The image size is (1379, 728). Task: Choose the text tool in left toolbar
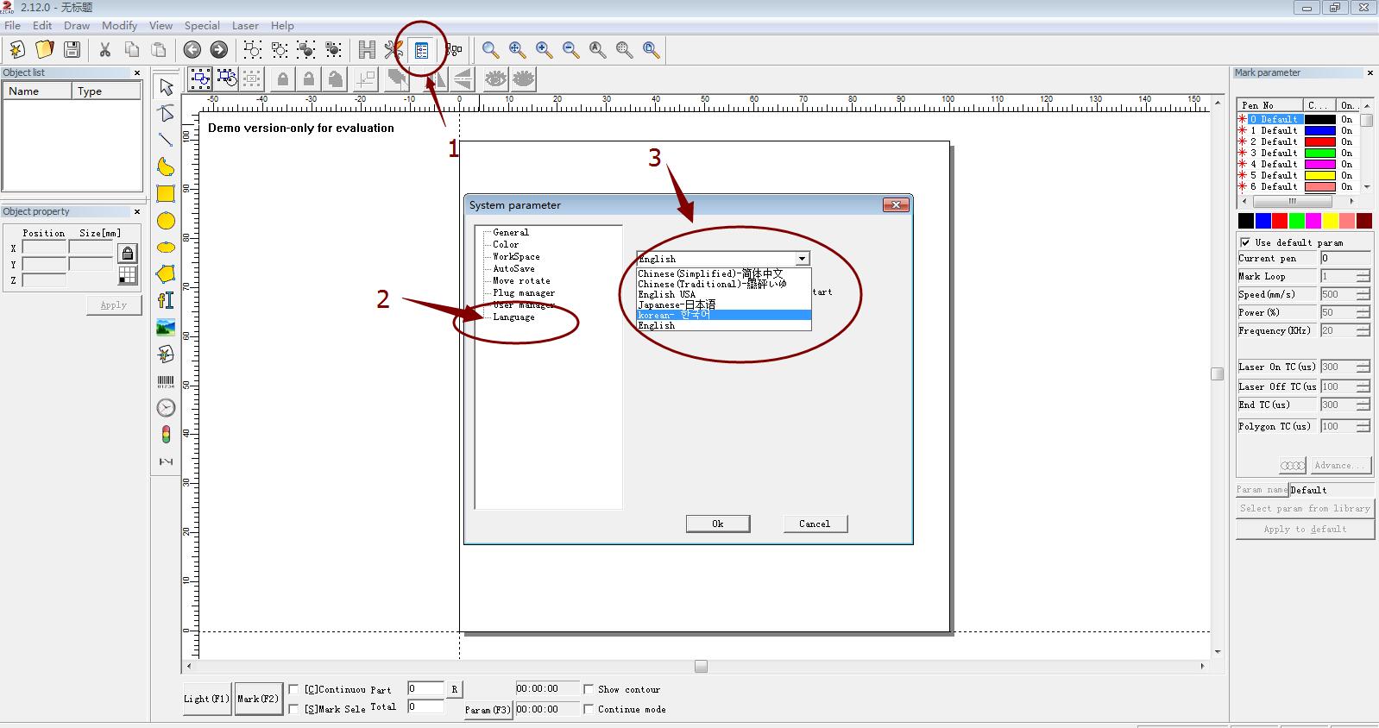tap(166, 300)
